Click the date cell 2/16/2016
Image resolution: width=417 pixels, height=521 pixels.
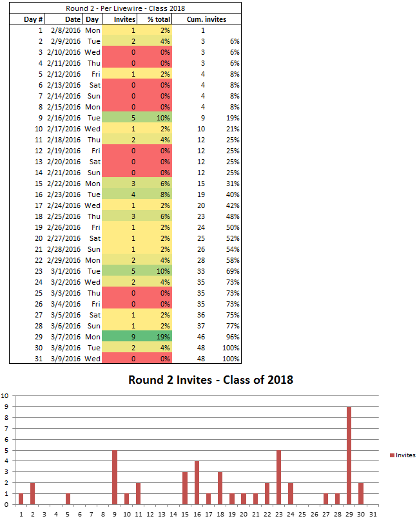[x=64, y=118]
